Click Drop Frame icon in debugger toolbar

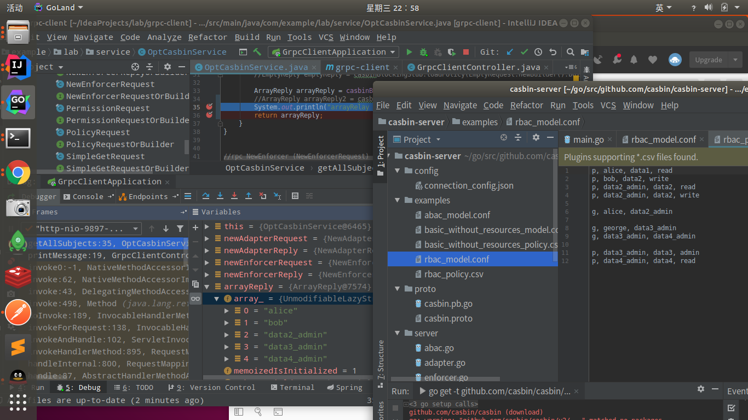click(263, 196)
